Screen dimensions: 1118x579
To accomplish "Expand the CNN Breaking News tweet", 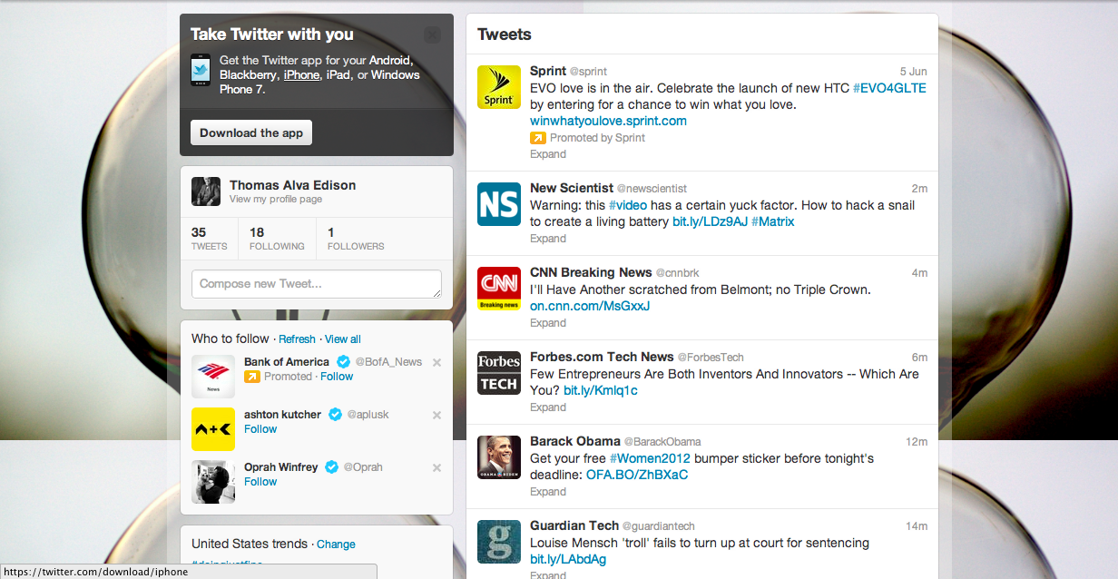I will [x=548, y=323].
